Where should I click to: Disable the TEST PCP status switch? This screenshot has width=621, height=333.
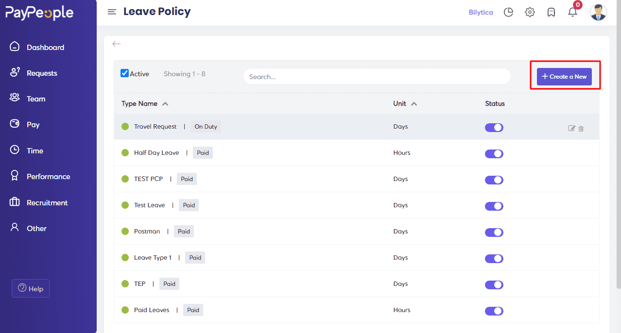[494, 180]
